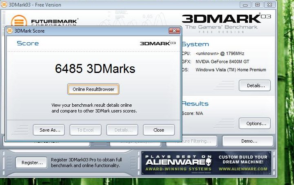
Task: Click the 3DMARK03 logo in score dialog
Action: point(158,43)
